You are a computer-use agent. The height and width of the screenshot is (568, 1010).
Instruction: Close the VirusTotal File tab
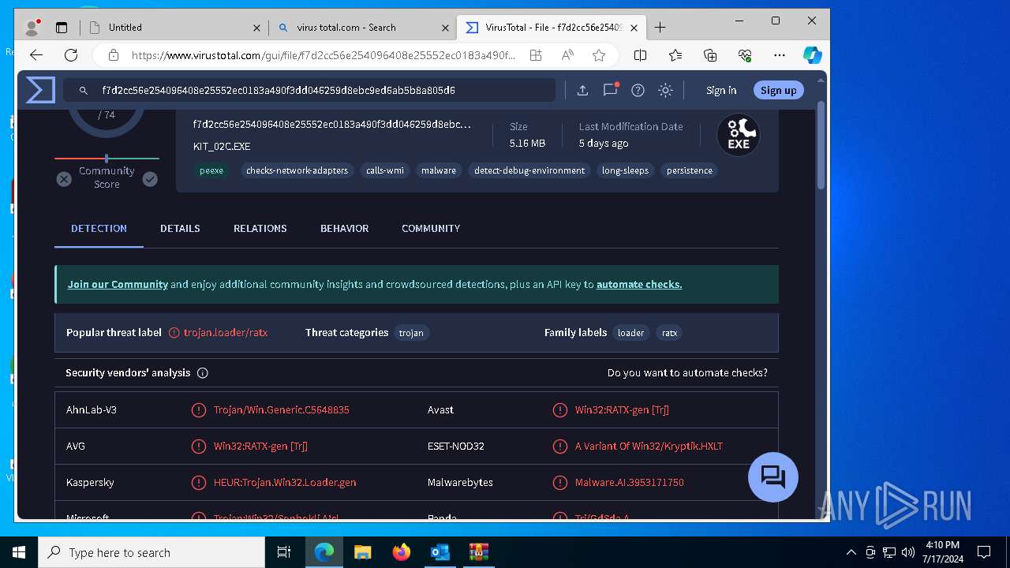634,28
